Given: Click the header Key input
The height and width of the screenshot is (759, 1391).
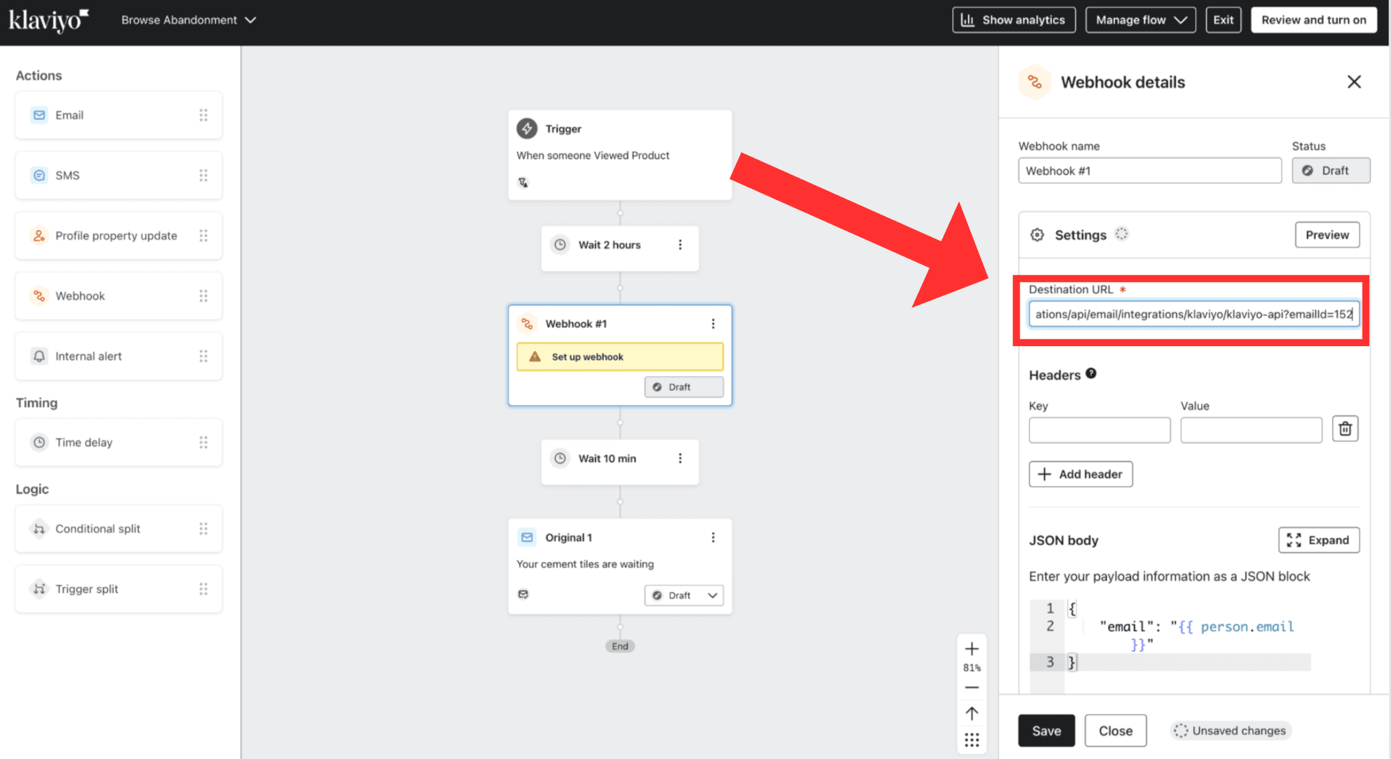Looking at the screenshot, I should tap(1099, 430).
